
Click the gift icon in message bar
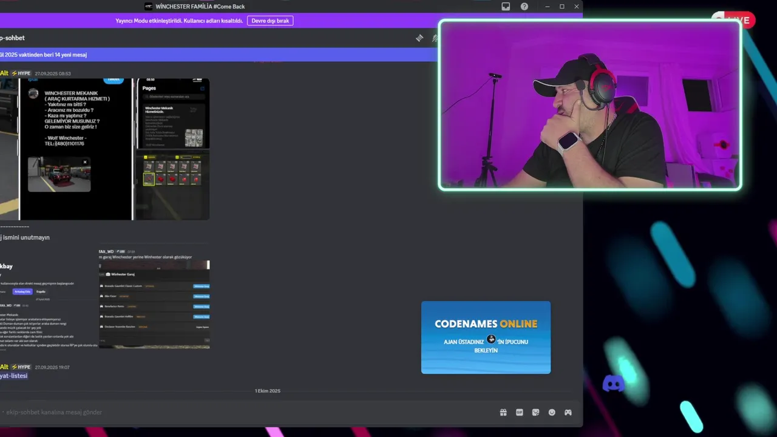[503, 412]
